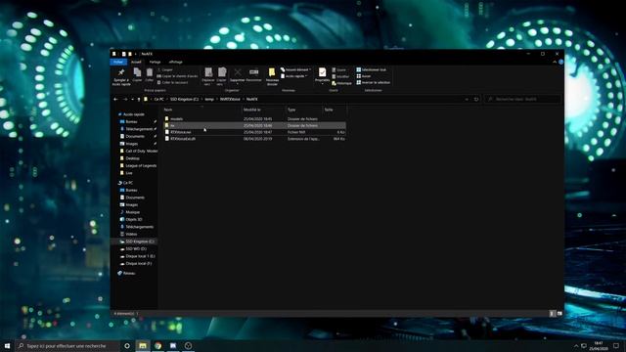Open File Explorer on the taskbar
Image resolution: width=626 pixels, height=352 pixels.
(143, 345)
